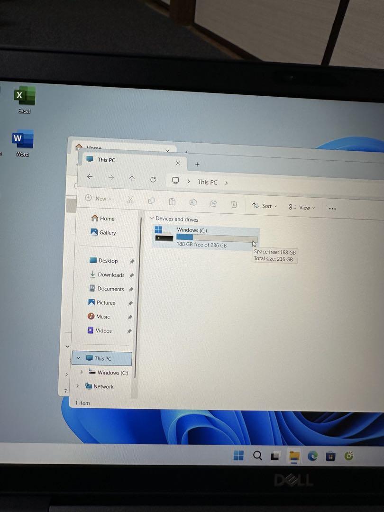The width and height of the screenshot is (384, 512).
Task: Select the This PC tab
Action: point(132,161)
